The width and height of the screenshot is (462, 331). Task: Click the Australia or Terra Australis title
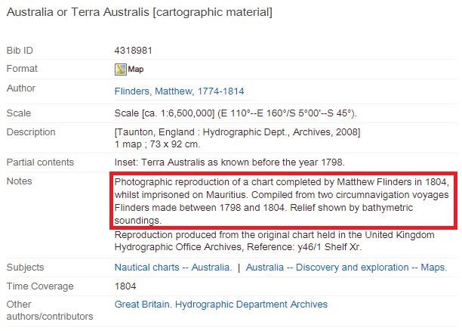pos(140,12)
